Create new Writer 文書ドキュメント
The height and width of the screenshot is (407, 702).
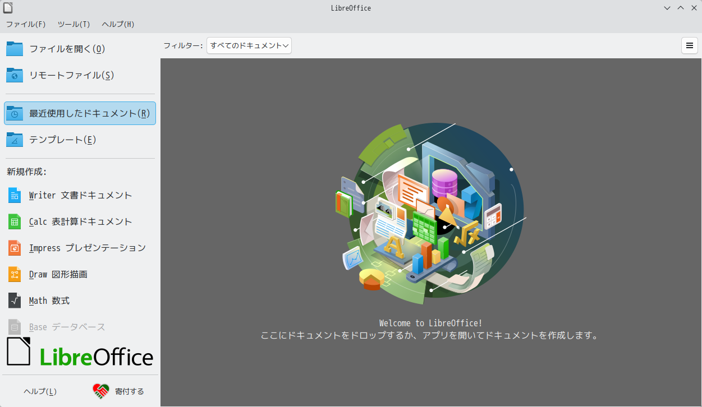80,195
